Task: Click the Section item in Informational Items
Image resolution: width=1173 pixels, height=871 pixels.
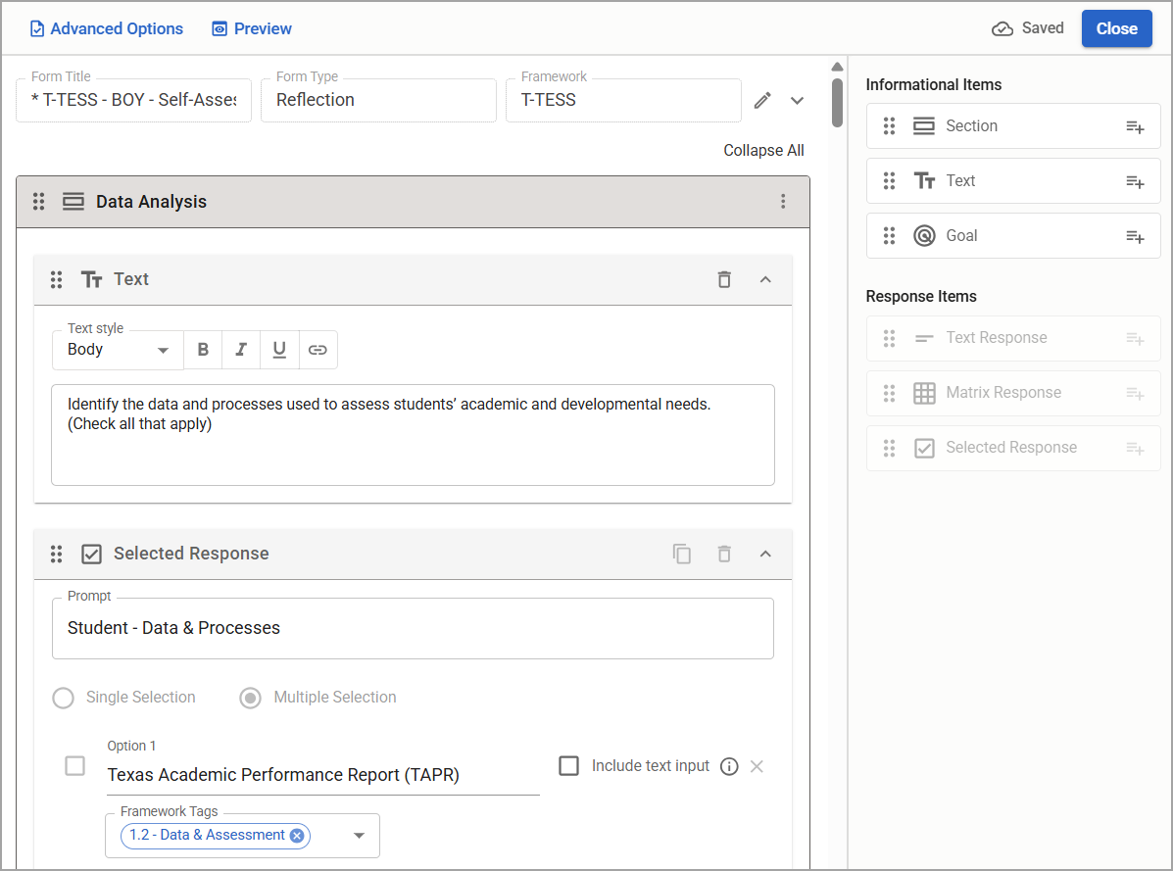Action: coord(1013,126)
